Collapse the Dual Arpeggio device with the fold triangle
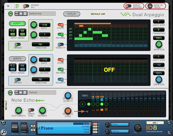This screenshot has width=173, height=136. [x=8, y=6]
